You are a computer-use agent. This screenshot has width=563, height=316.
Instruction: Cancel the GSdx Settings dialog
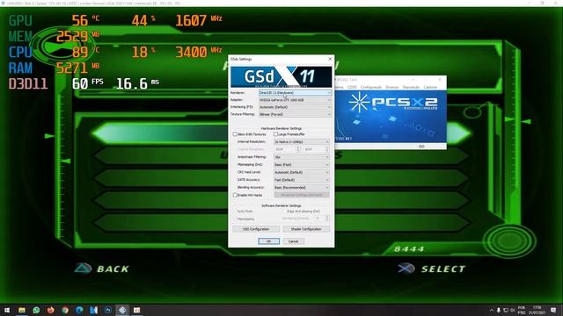(x=293, y=241)
